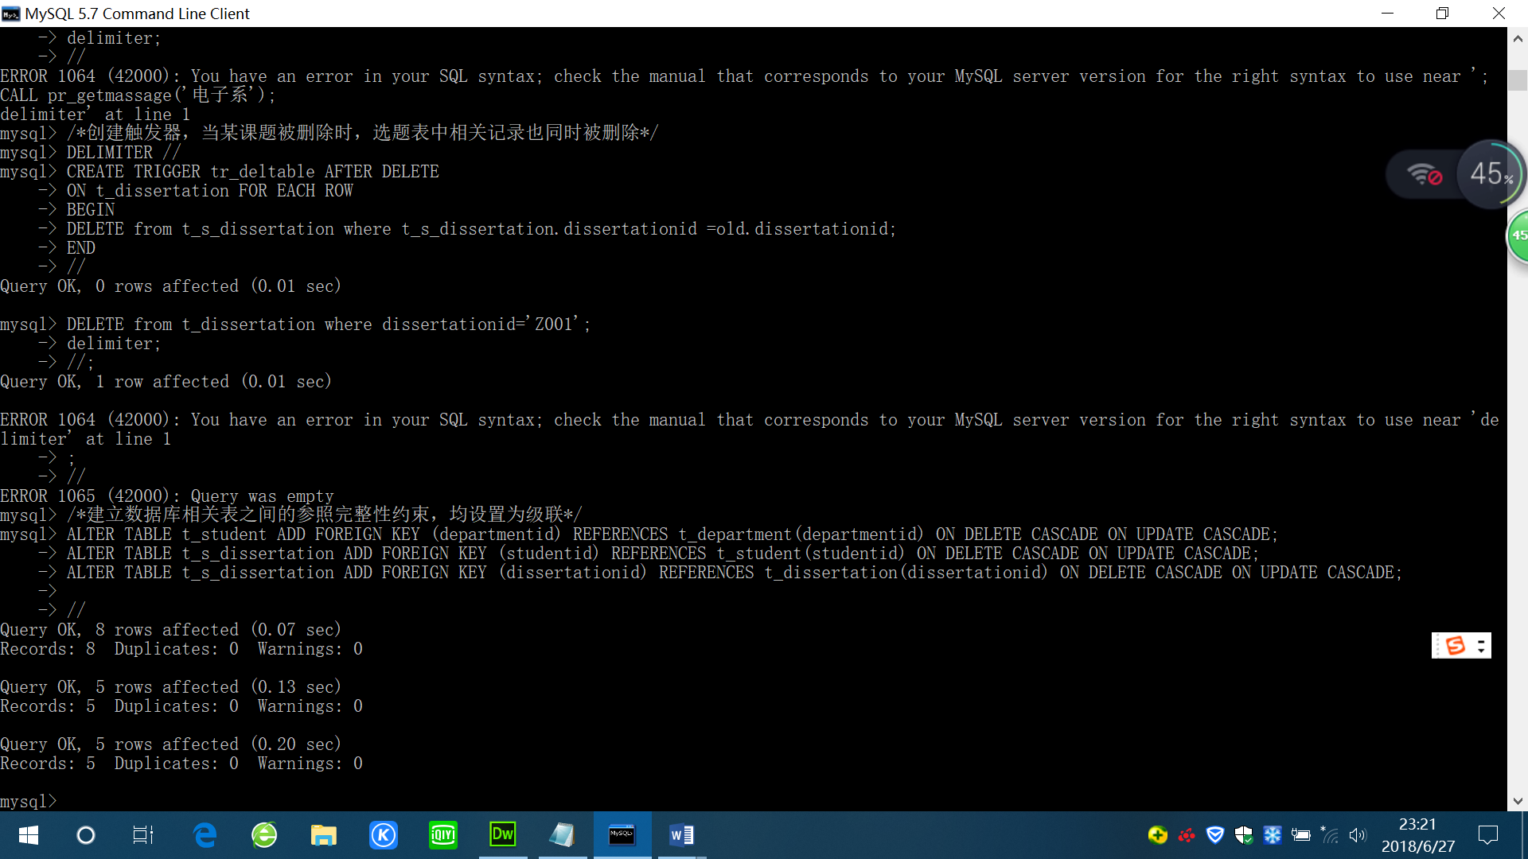Check battery status in the system tray
This screenshot has width=1528, height=859.
(x=1301, y=835)
